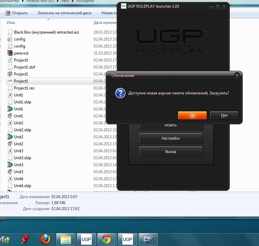Expand breadcrumb arrow after Новый том (E:)
This screenshot has width=259, height=246.
58,1
